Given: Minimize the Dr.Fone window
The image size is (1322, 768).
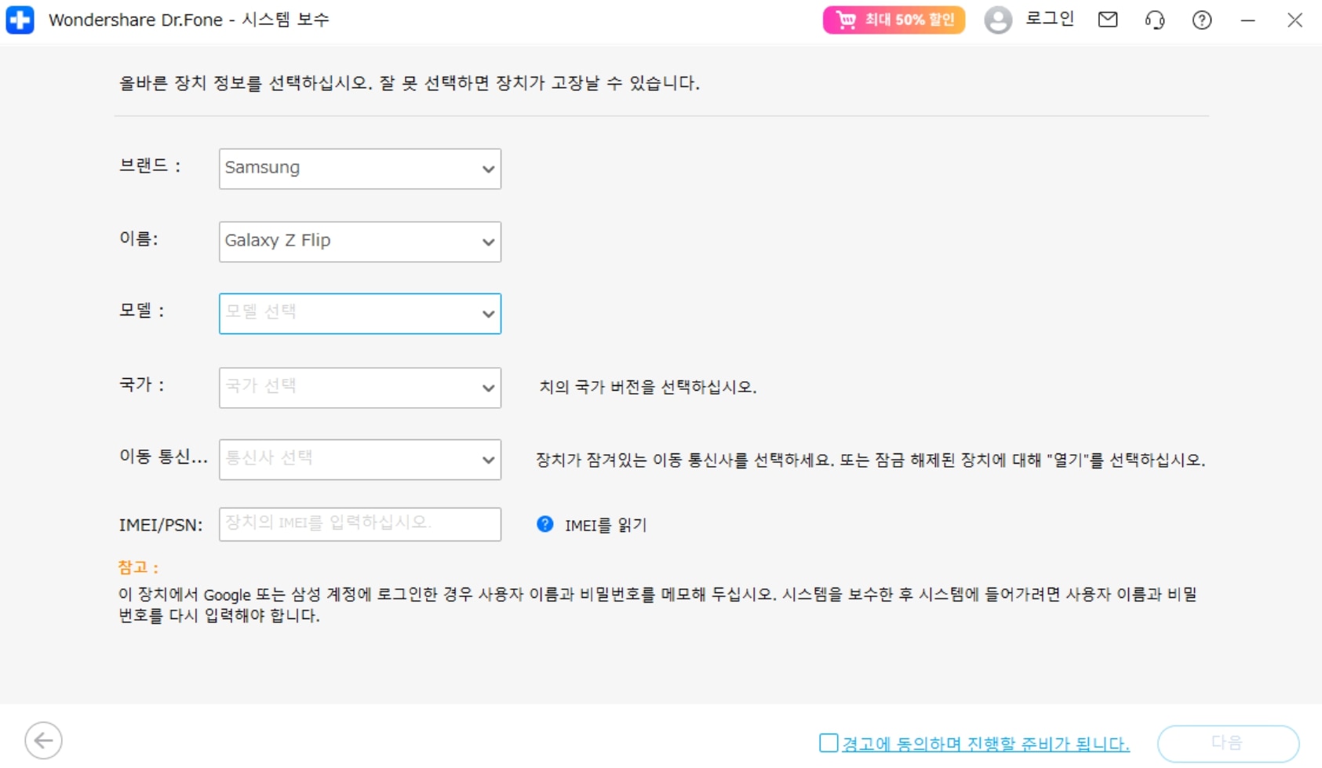Looking at the screenshot, I should point(1248,20).
